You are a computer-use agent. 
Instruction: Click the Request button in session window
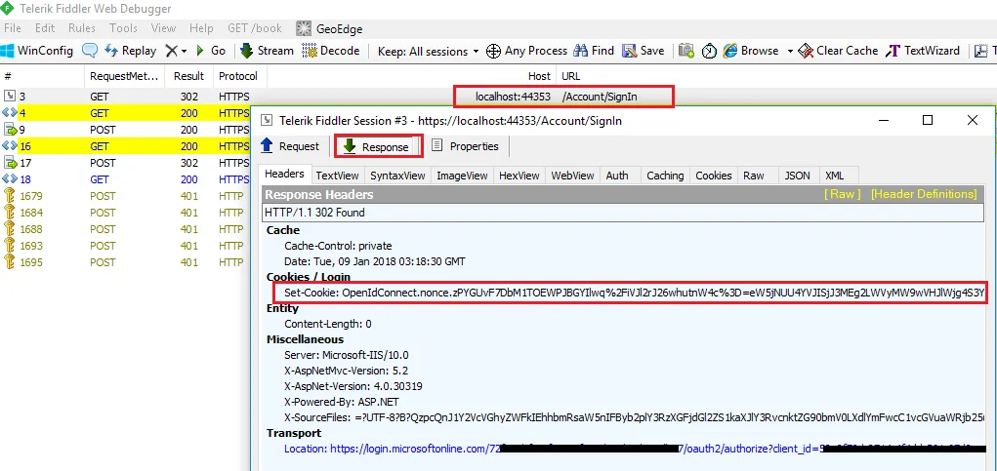pos(290,146)
